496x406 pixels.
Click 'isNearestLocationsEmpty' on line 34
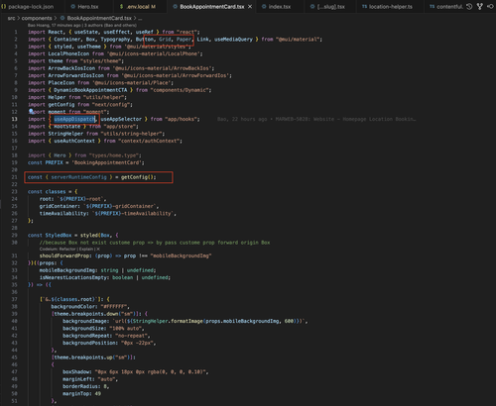tap(73, 277)
